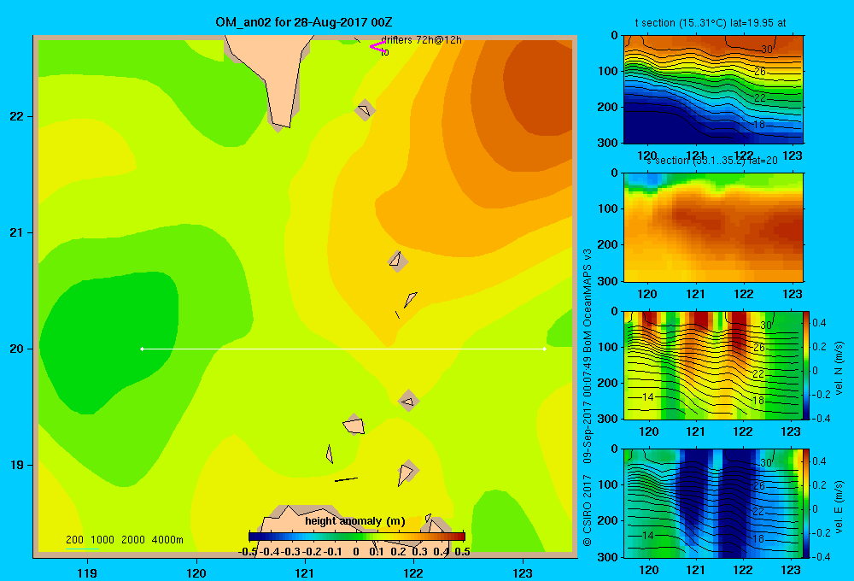Image resolution: width=854 pixels, height=581 pixels.
Task: Click the vel. N vertical color bar
Action: [806, 365]
